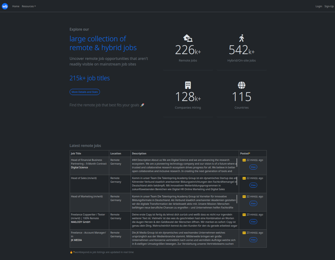Click the rocket emoji after the goals text
Viewport: 335px width, 260px height.
point(142,105)
